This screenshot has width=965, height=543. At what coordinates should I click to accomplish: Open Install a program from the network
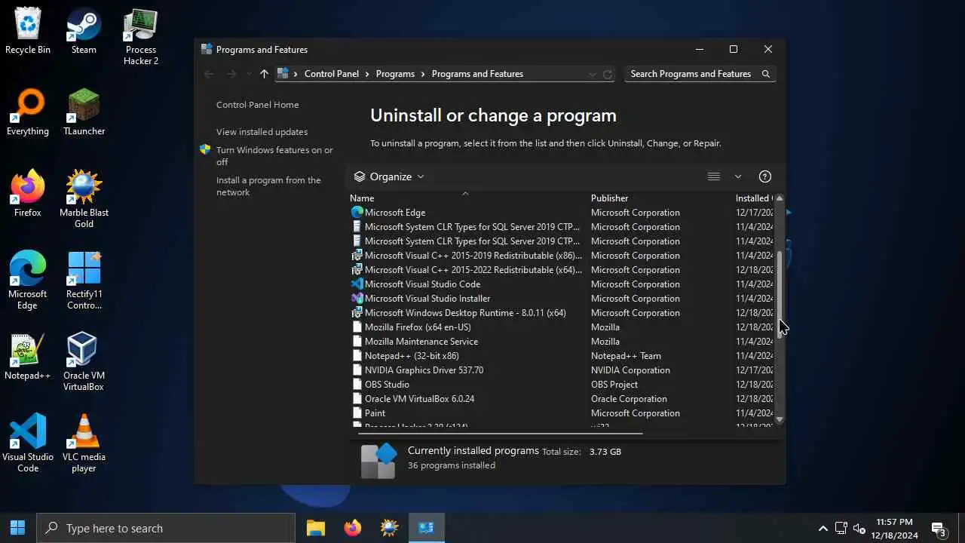coord(268,186)
